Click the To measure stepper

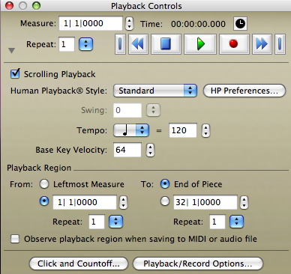[244, 202]
